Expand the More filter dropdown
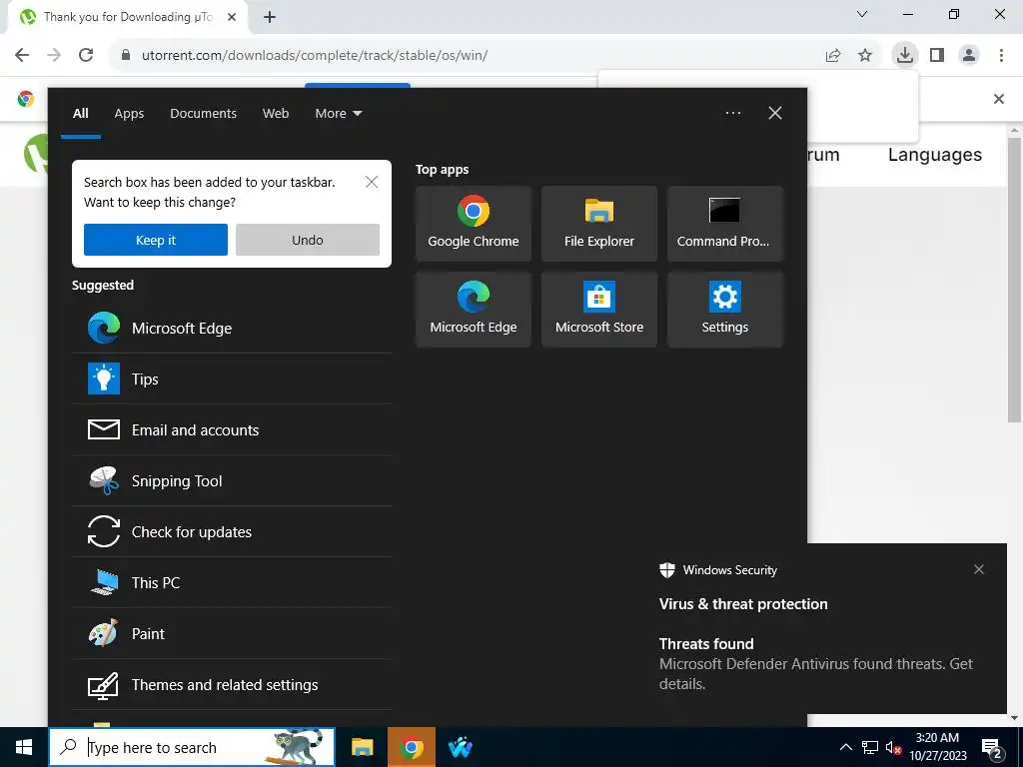The image size is (1023, 767). 338,113
